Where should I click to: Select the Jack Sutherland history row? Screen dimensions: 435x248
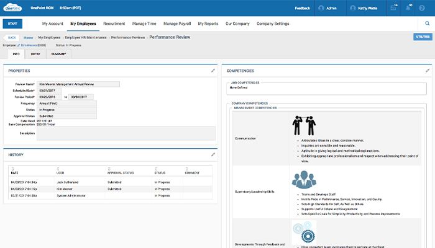point(110,182)
